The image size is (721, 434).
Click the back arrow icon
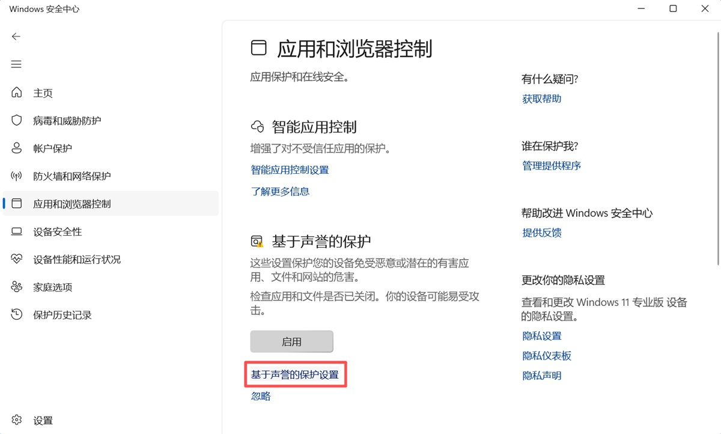16,36
